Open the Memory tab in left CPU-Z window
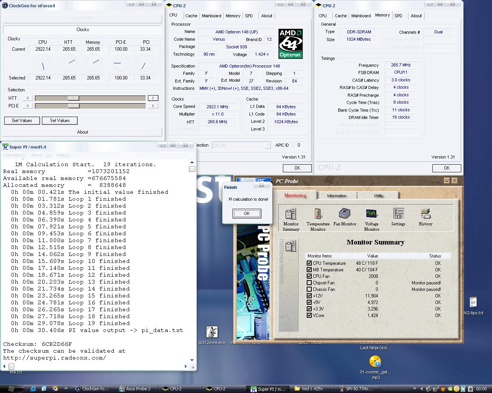Viewport: 492px width, 393px height. [233, 16]
